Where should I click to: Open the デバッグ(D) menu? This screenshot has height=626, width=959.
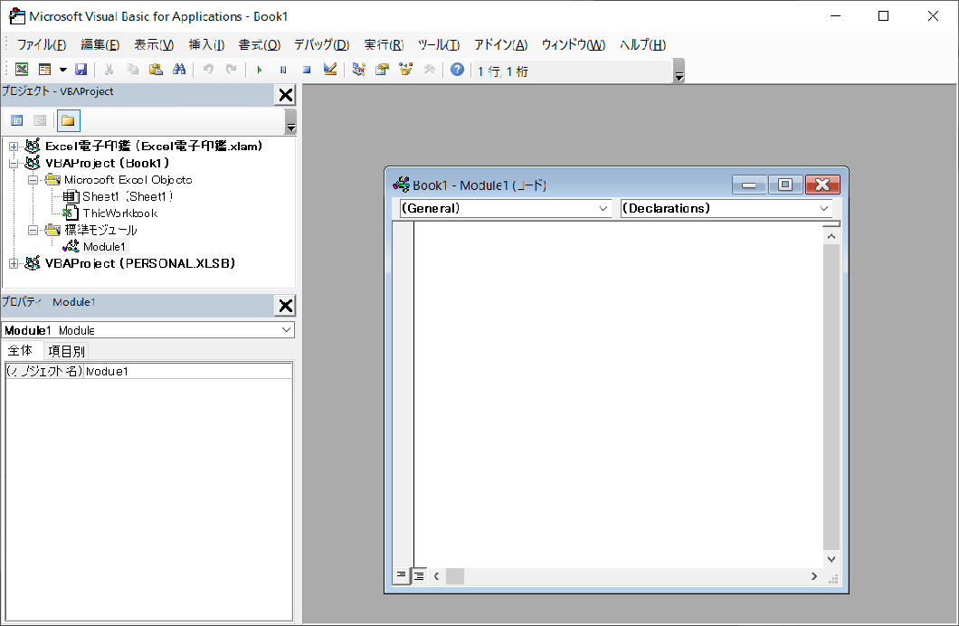(x=321, y=44)
